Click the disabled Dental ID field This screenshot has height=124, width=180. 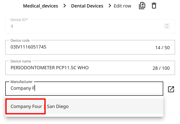coord(75,26)
